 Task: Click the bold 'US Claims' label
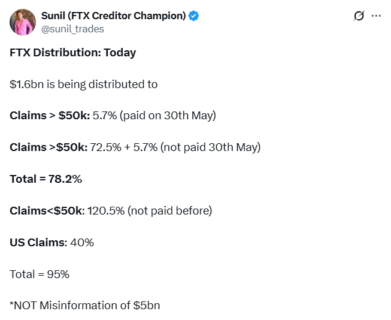[x=37, y=242]
